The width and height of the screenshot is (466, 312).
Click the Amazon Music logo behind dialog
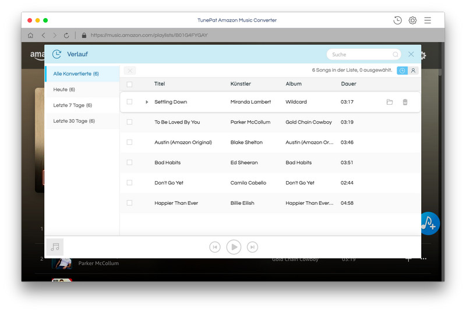point(37,55)
